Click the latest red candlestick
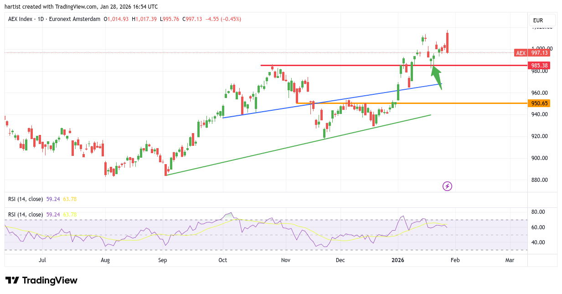This screenshot has width=562, height=294. 447,42
